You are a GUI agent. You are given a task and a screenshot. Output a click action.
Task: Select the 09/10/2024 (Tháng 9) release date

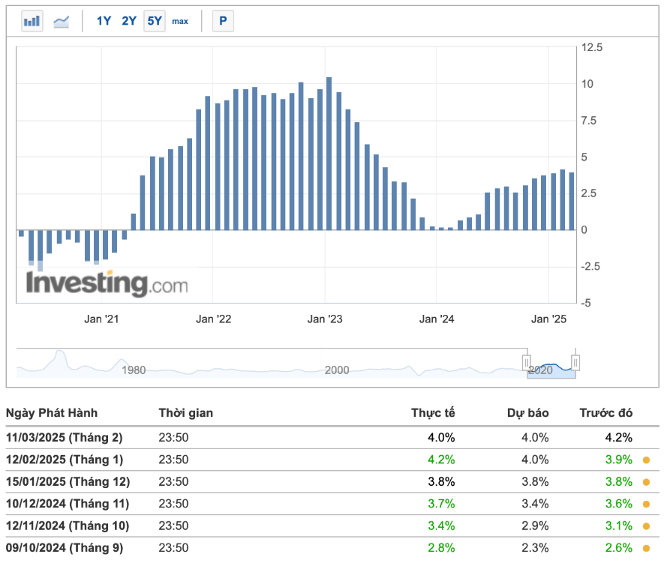65,548
